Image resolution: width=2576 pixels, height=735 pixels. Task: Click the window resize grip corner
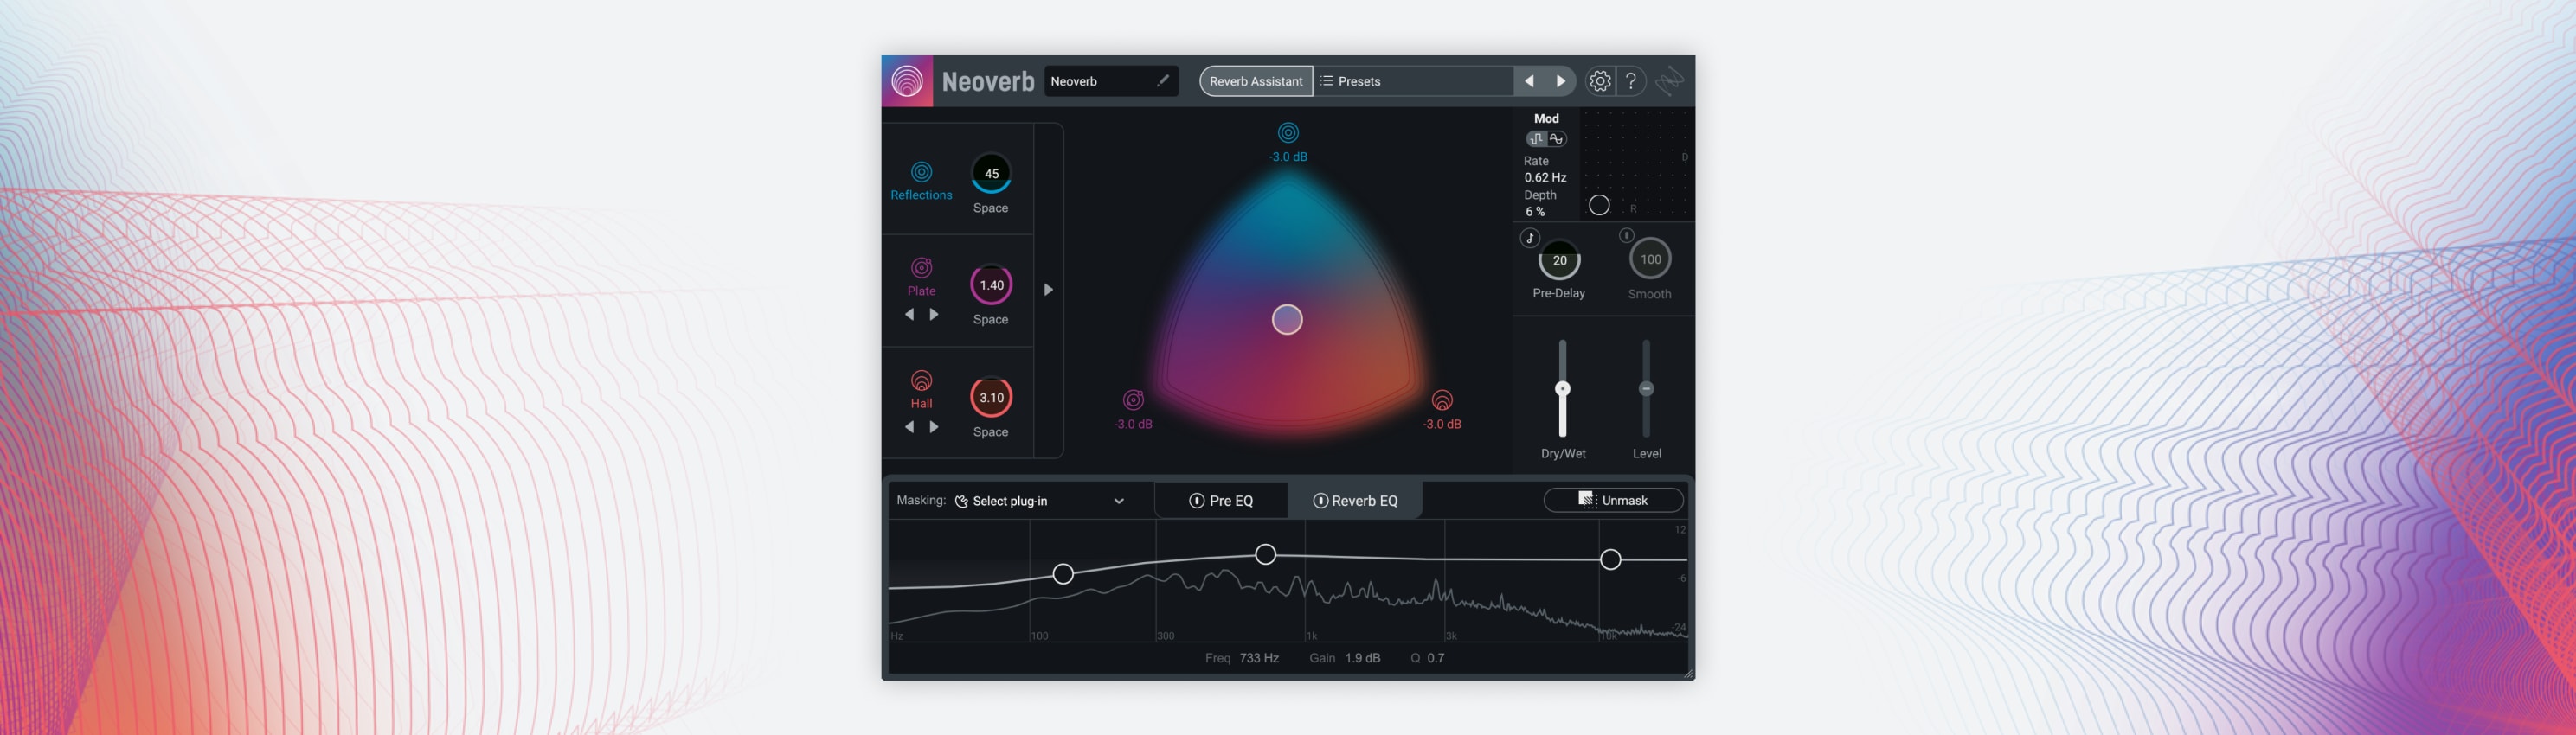(x=1688, y=673)
